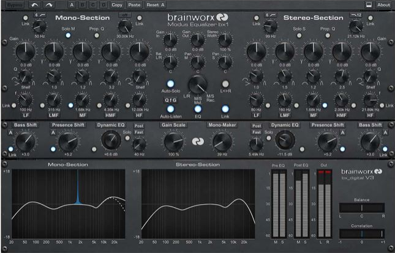Toggle Prop. Q in Stereo-Section

point(328,35)
